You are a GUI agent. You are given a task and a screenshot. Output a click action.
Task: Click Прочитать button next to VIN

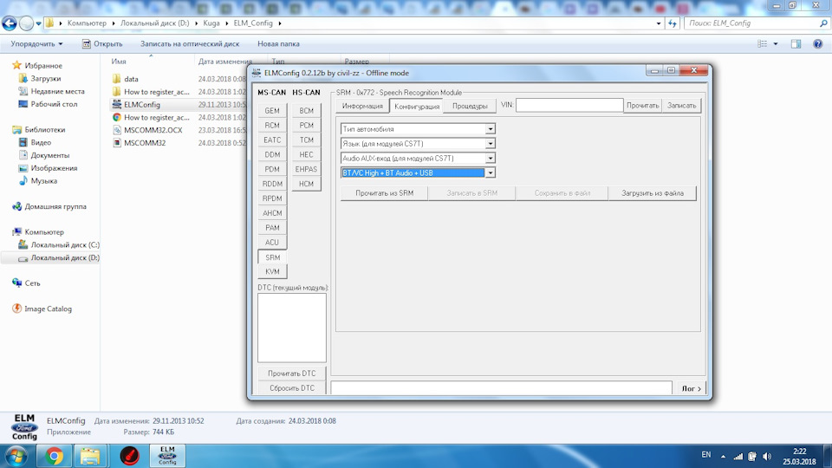click(x=642, y=105)
